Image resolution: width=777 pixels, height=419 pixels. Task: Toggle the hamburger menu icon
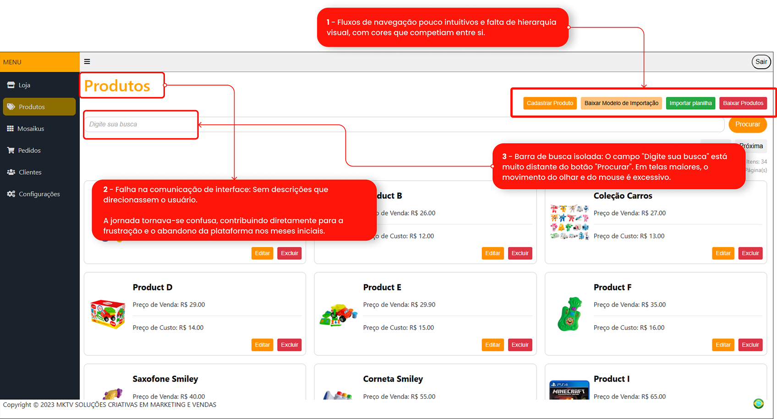coord(87,62)
